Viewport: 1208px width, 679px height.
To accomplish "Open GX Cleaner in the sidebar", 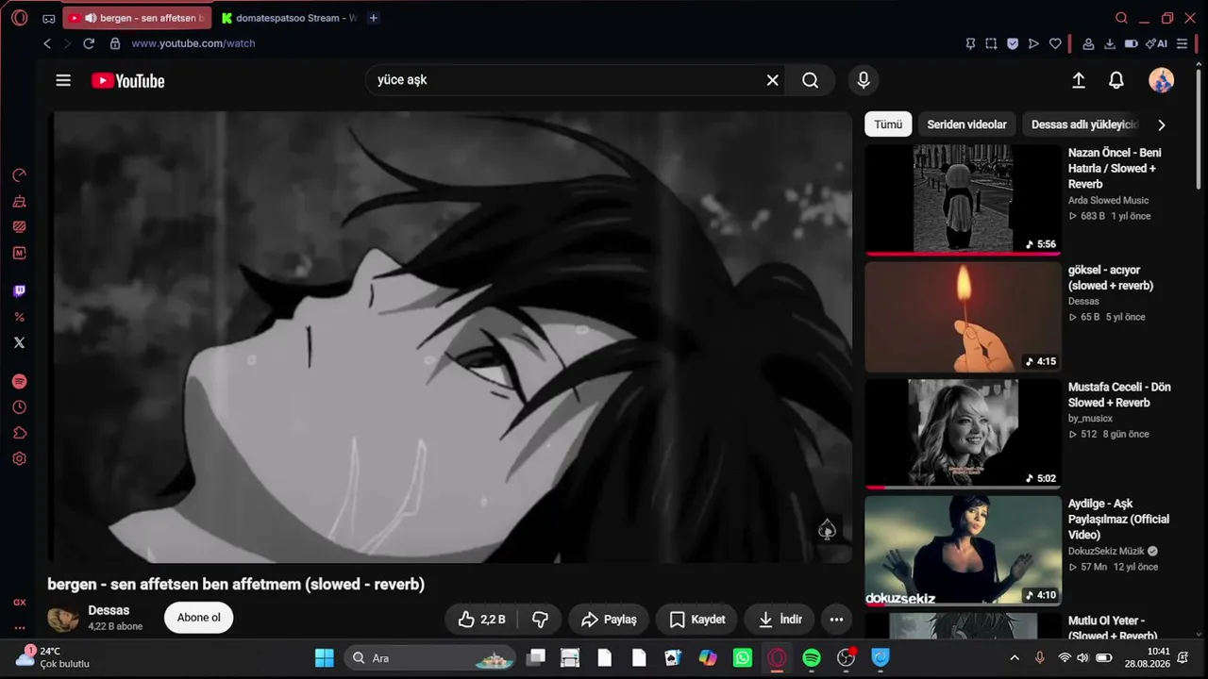I will tap(19, 201).
